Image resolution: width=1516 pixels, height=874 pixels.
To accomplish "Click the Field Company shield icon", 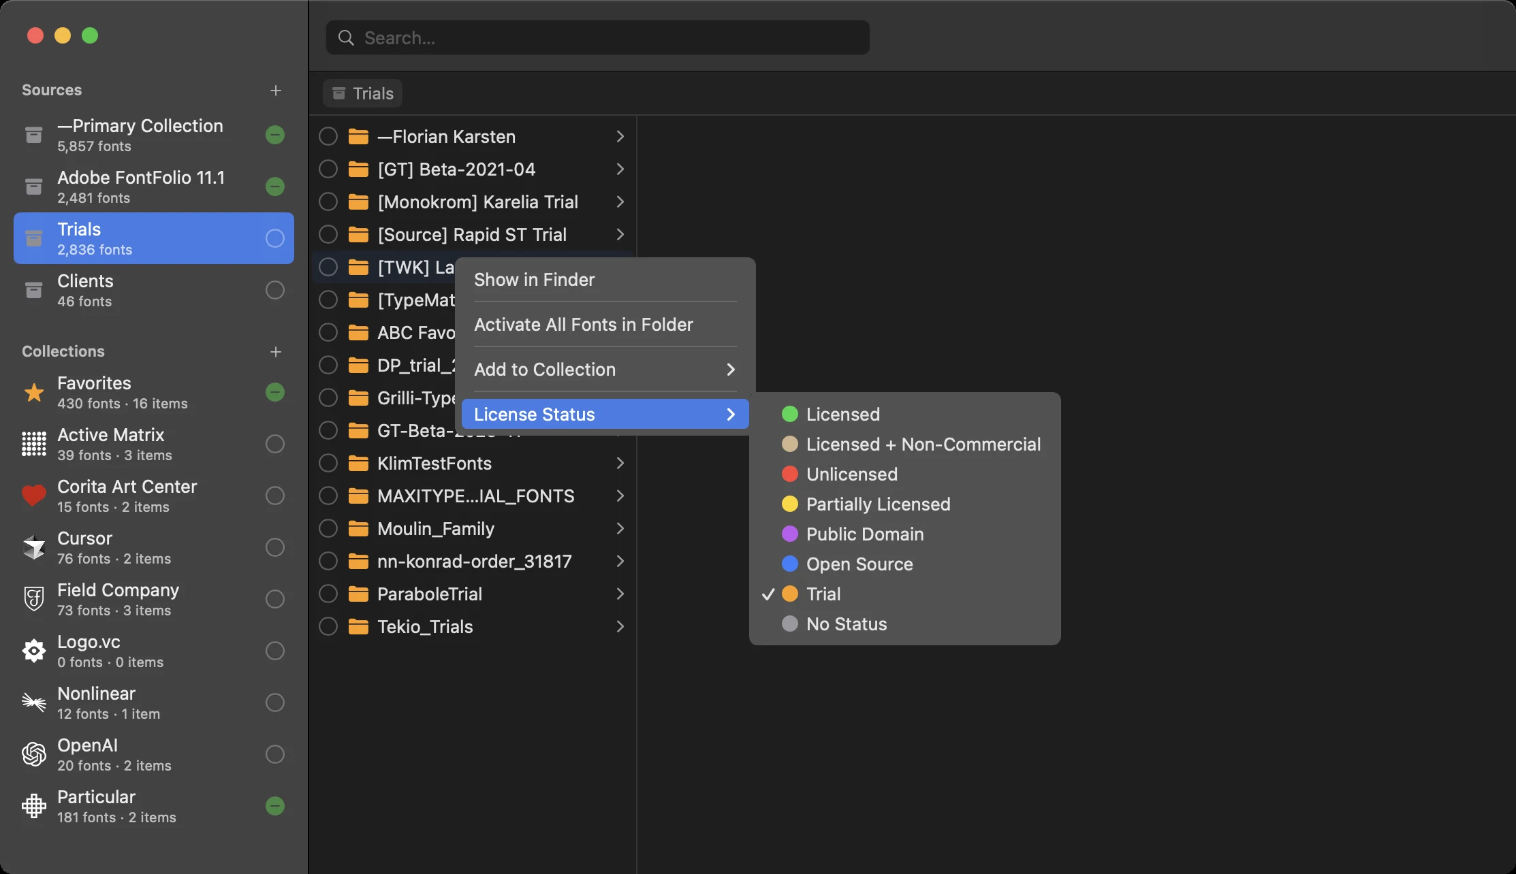I will pos(34,599).
